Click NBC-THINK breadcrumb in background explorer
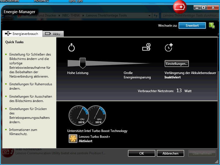220x165 pixels. coord(71,15)
